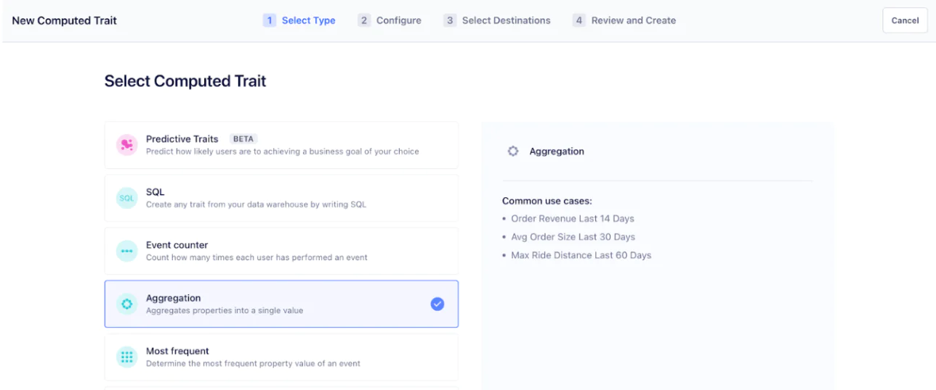This screenshot has height=390, width=936.
Task: Click the BETA badge on Predictive Traits
Action: click(x=243, y=138)
